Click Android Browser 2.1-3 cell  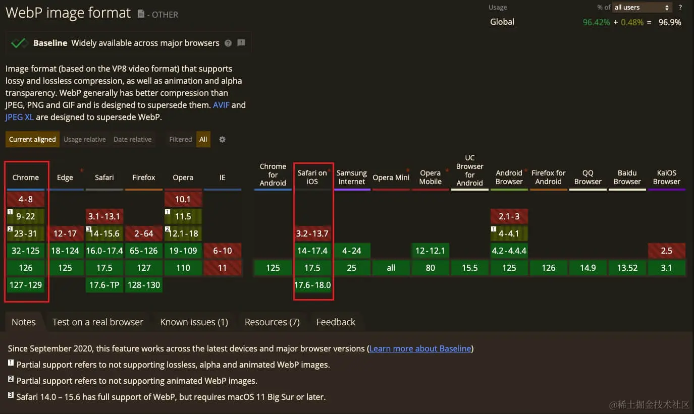point(509,216)
